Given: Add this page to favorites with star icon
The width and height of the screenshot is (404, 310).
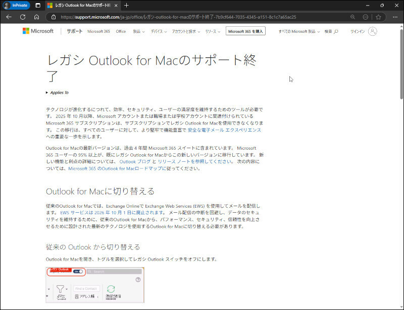Looking at the screenshot, I should (378, 17).
